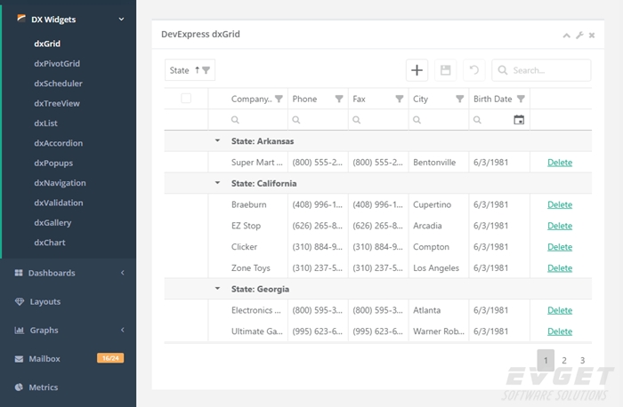Image resolution: width=623 pixels, height=407 pixels.
Task: Open dxAccordion in the sidebar
Action: tap(59, 143)
